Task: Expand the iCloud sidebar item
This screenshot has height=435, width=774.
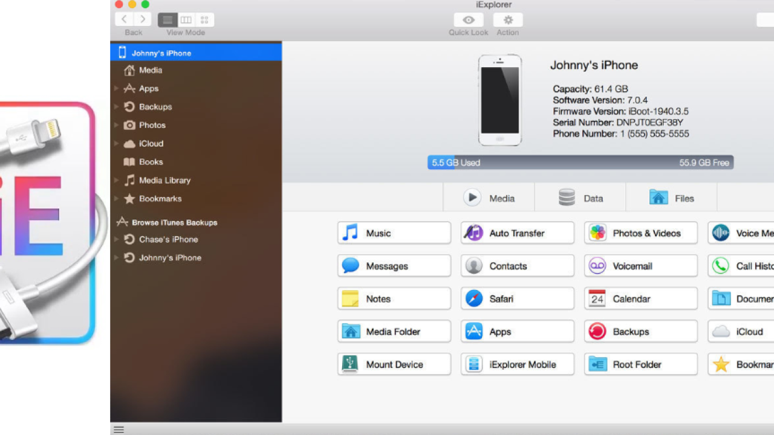Action: [116, 144]
